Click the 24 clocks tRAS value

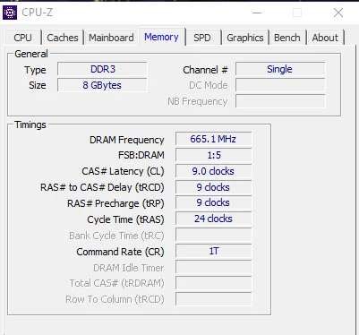tap(214, 219)
